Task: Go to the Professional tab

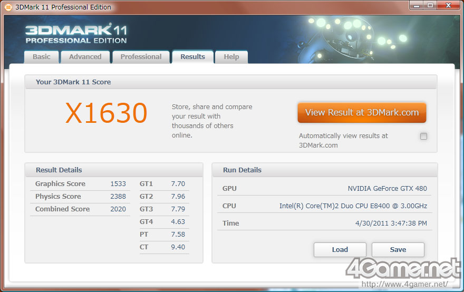Action: (141, 57)
